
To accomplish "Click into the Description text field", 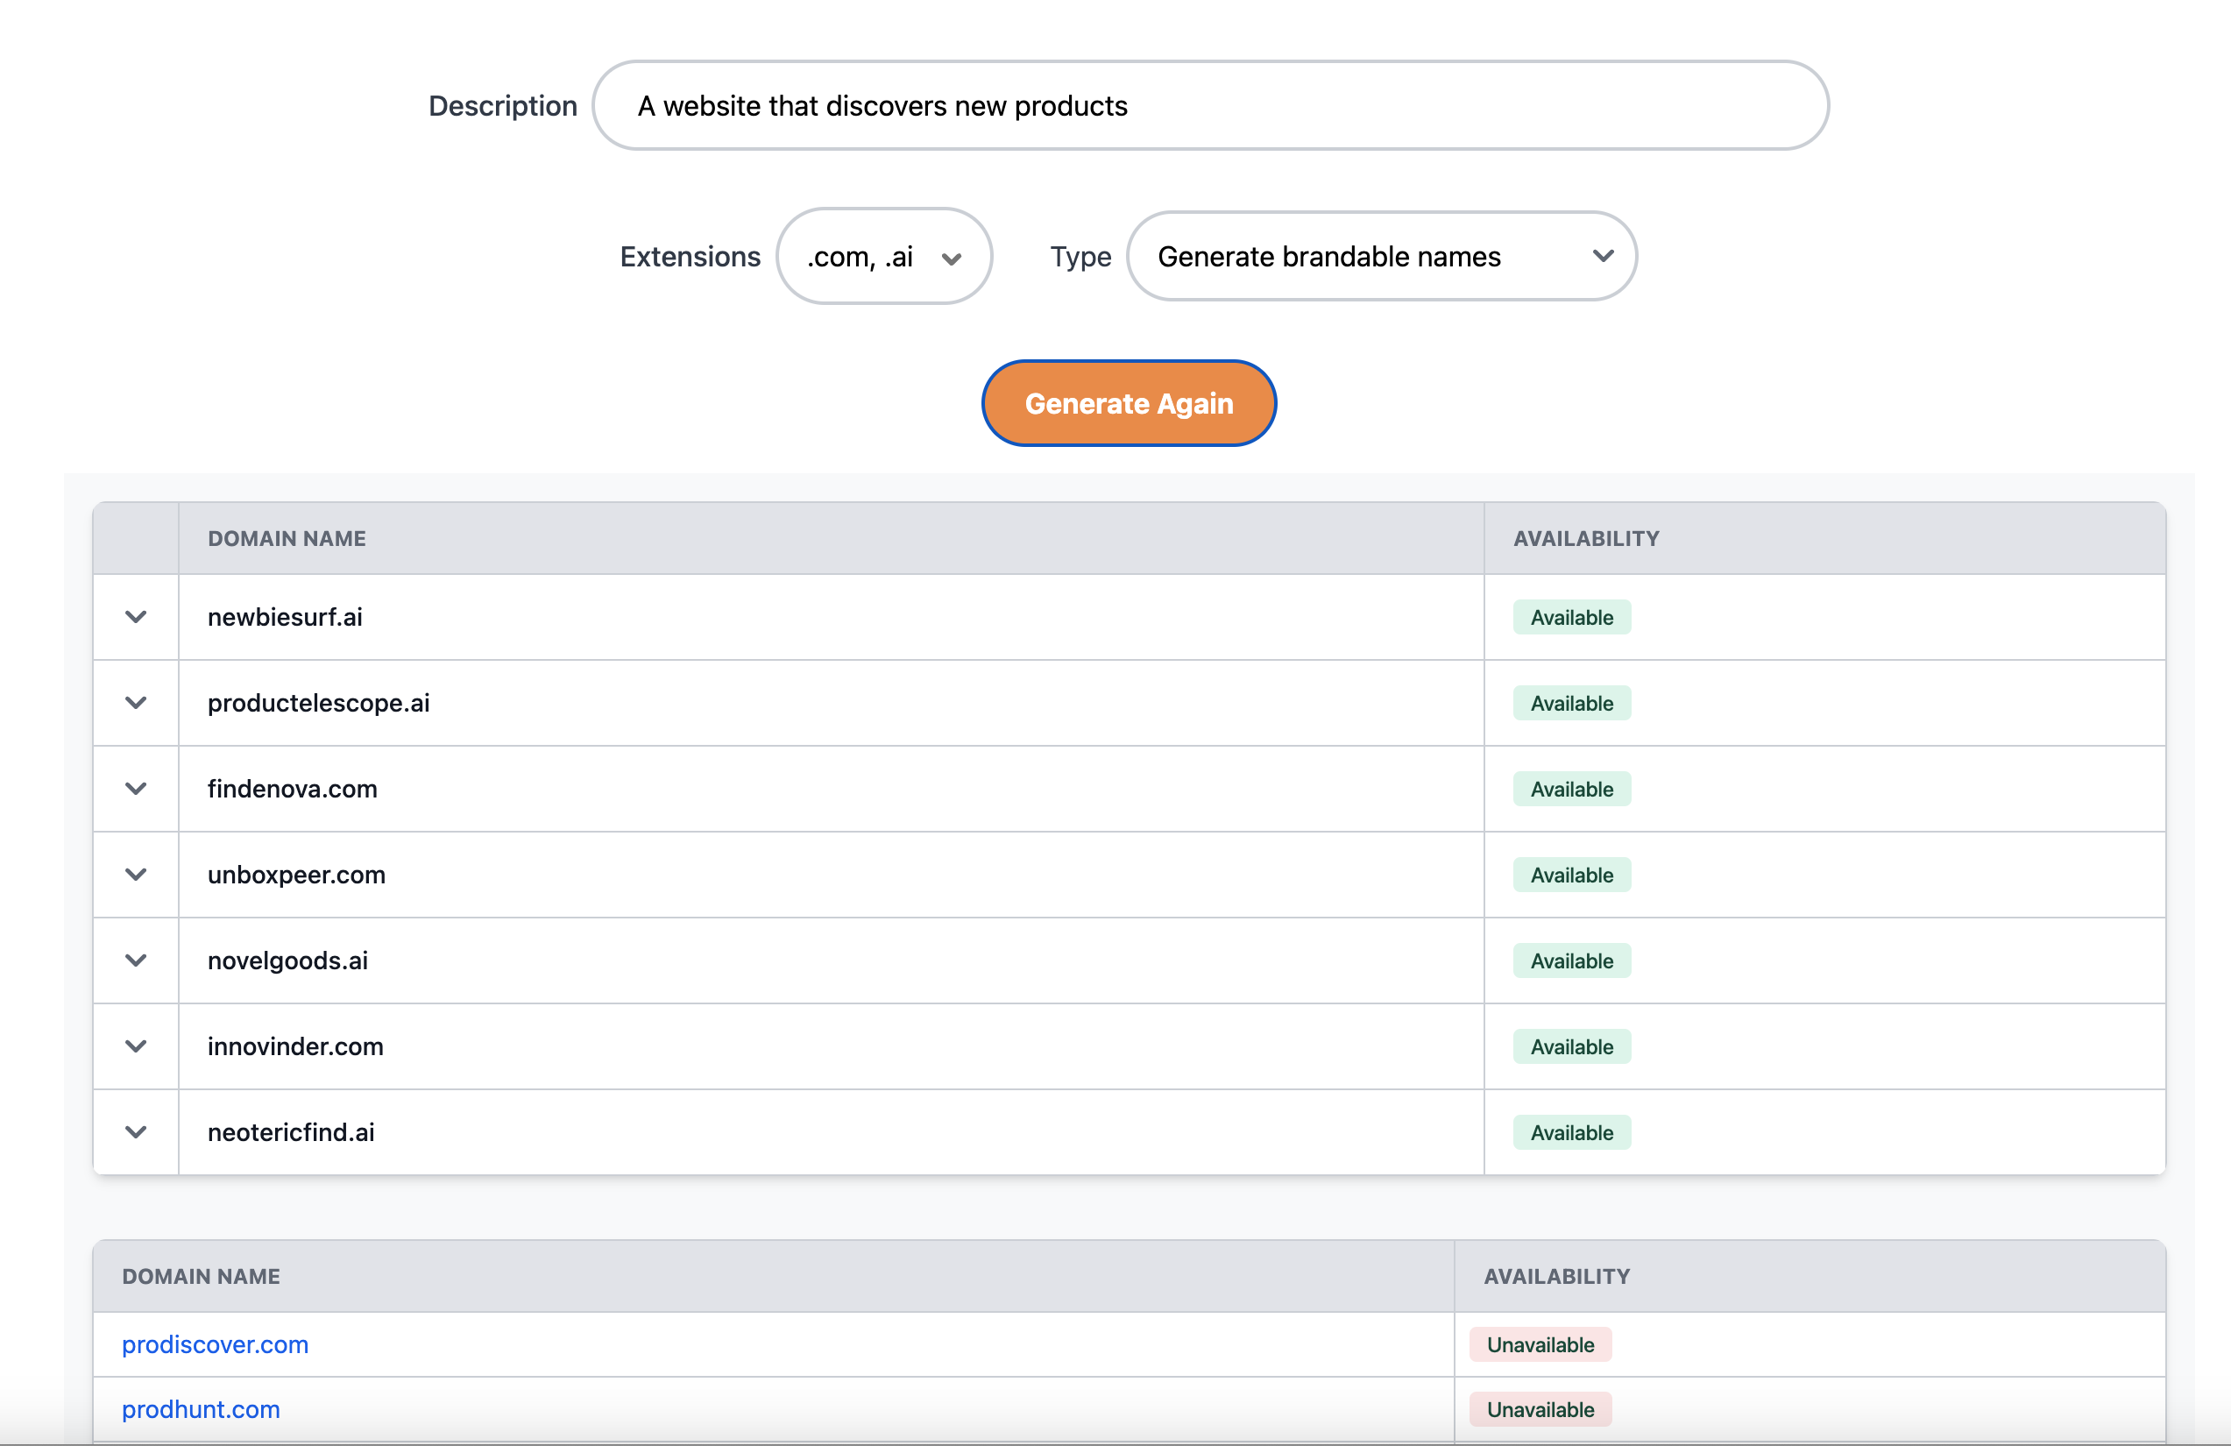I will 1209,106.
